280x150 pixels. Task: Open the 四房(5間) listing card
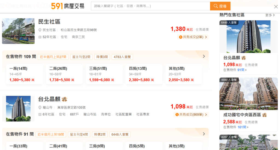click(144, 146)
